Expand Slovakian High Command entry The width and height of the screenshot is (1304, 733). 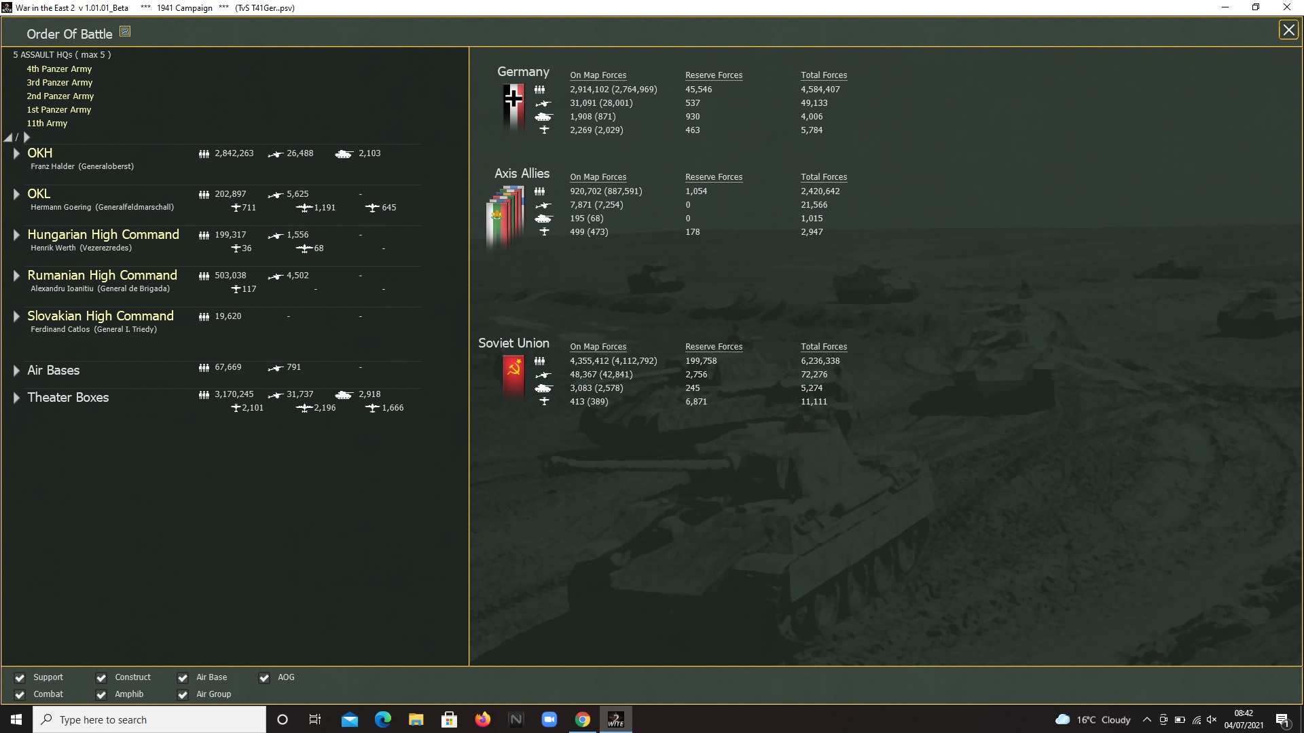(x=16, y=316)
